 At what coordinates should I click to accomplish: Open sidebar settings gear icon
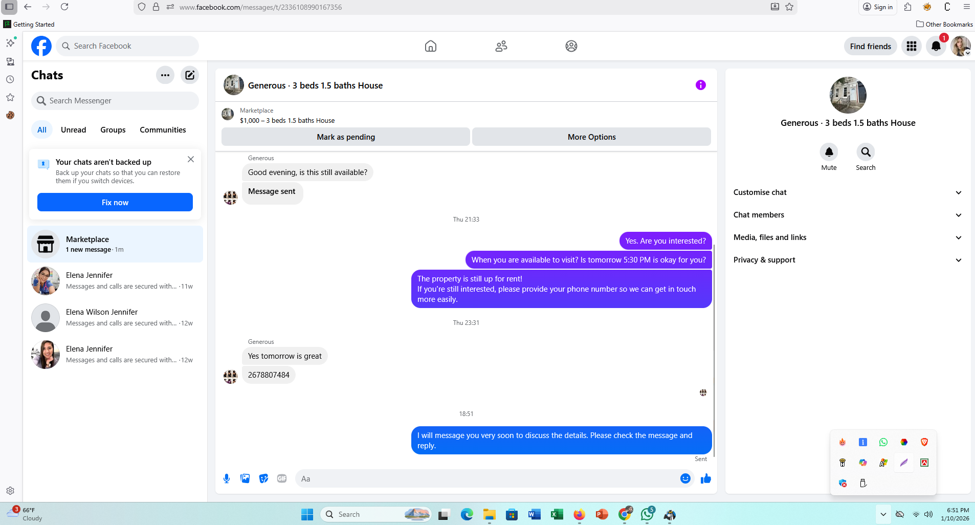point(10,491)
